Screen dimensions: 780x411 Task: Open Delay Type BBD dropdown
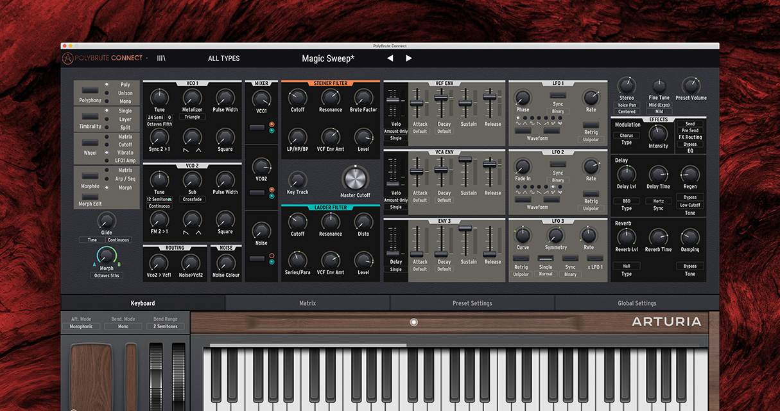coord(626,201)
